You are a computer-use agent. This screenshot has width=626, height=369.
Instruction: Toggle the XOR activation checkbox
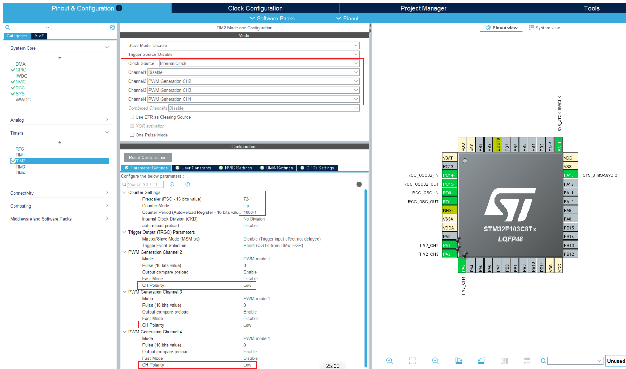132,126
